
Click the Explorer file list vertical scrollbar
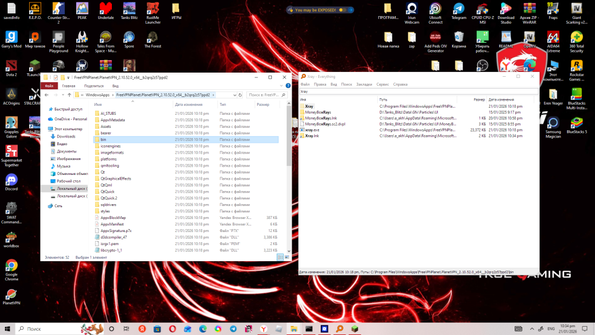289,177
